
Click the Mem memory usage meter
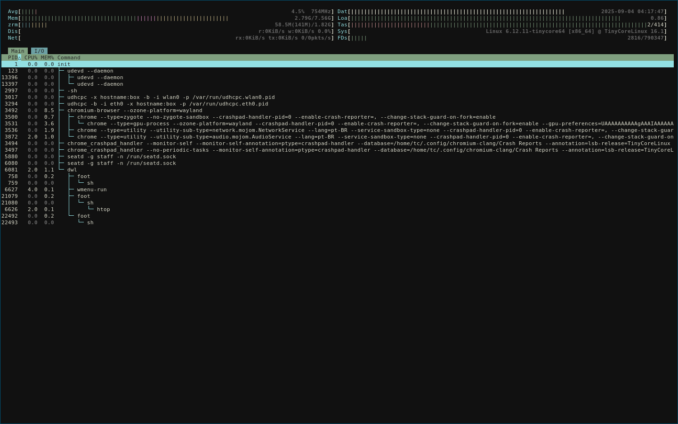(x=171, y=18)
